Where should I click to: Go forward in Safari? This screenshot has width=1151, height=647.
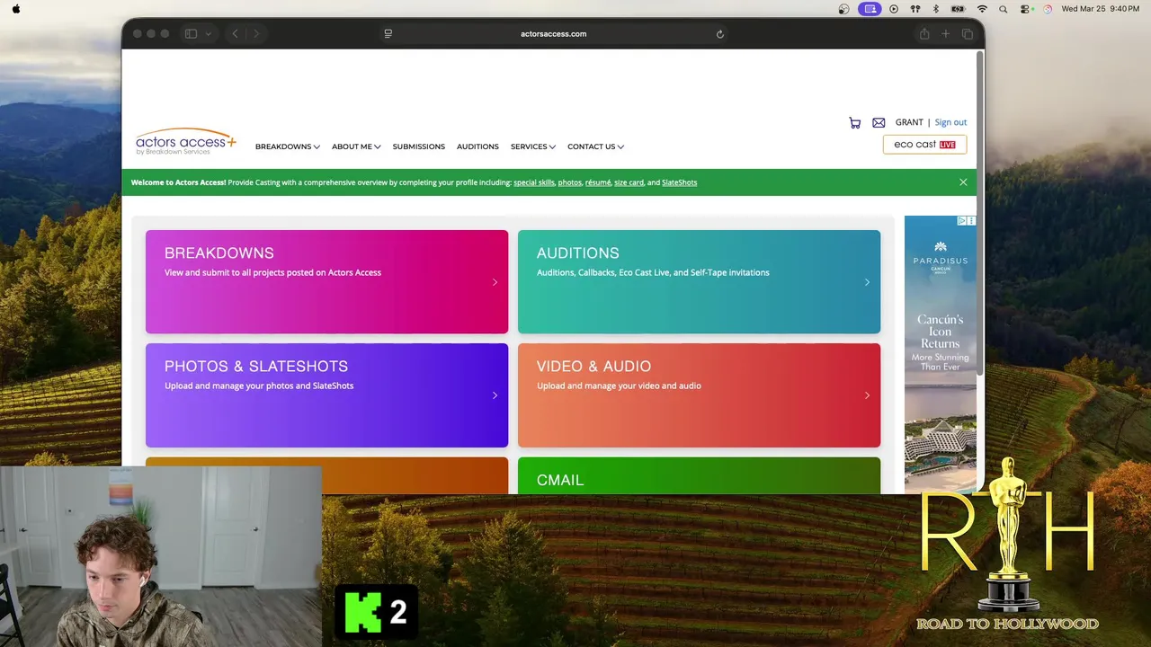coord(256,34)
